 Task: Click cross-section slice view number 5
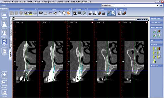click(x=134, y=59)
